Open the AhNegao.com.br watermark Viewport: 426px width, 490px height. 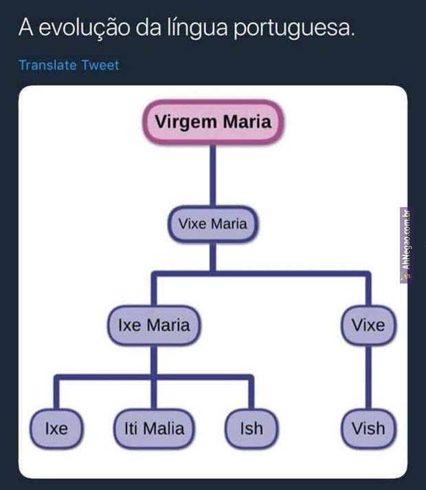pos(405,246)
